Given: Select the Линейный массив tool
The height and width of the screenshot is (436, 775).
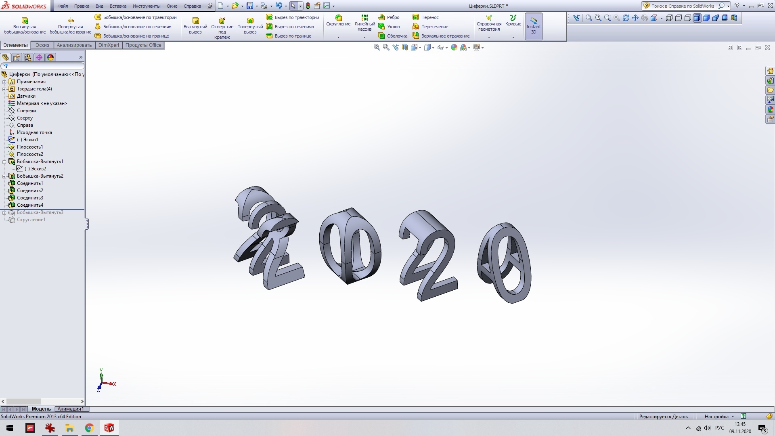Looking at the screenshot, I should pos(364,23).
